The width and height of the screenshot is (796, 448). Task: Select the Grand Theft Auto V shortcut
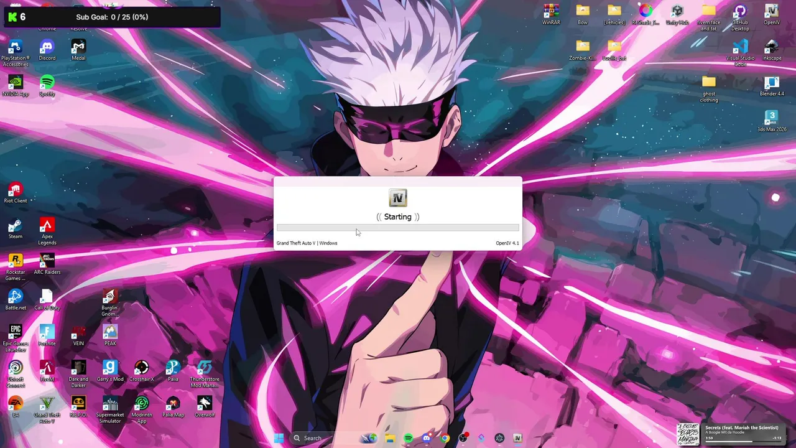(x=47, y=411)
